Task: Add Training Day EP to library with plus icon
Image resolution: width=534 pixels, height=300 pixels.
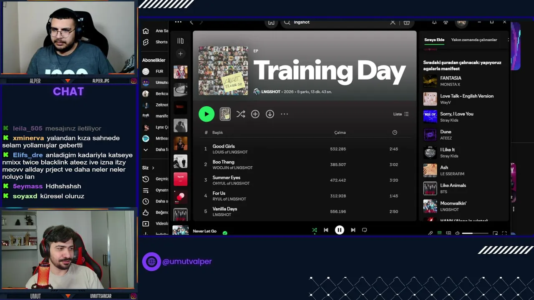Action: pos(255,114)
